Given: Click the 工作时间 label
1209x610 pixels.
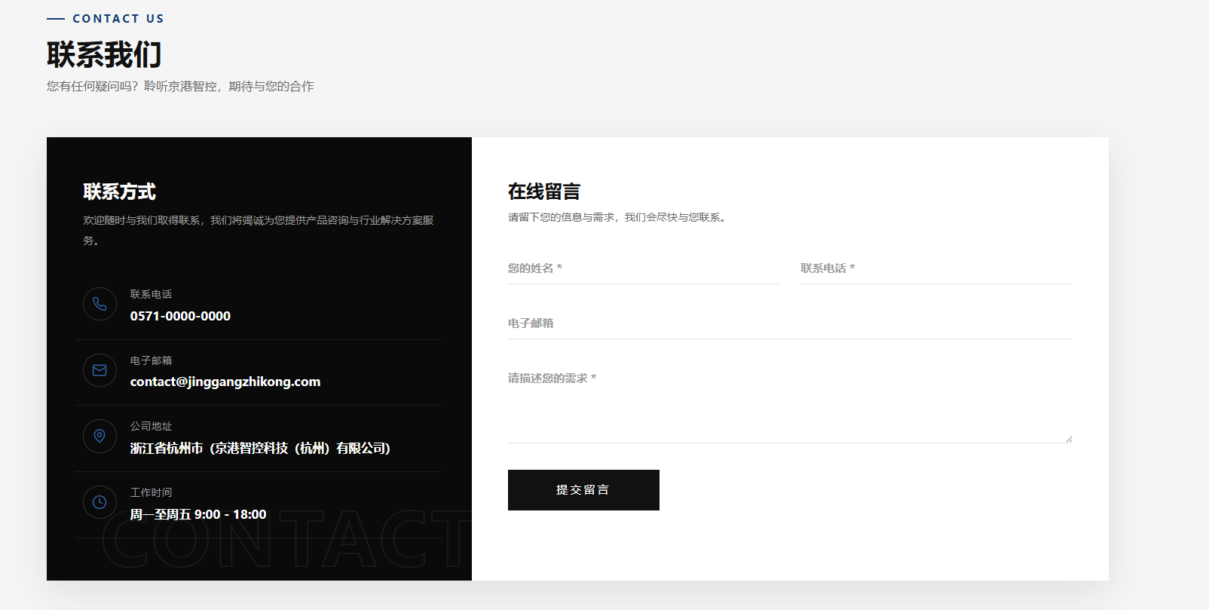Looking at the screenshot, I should [x=151, y=492].
